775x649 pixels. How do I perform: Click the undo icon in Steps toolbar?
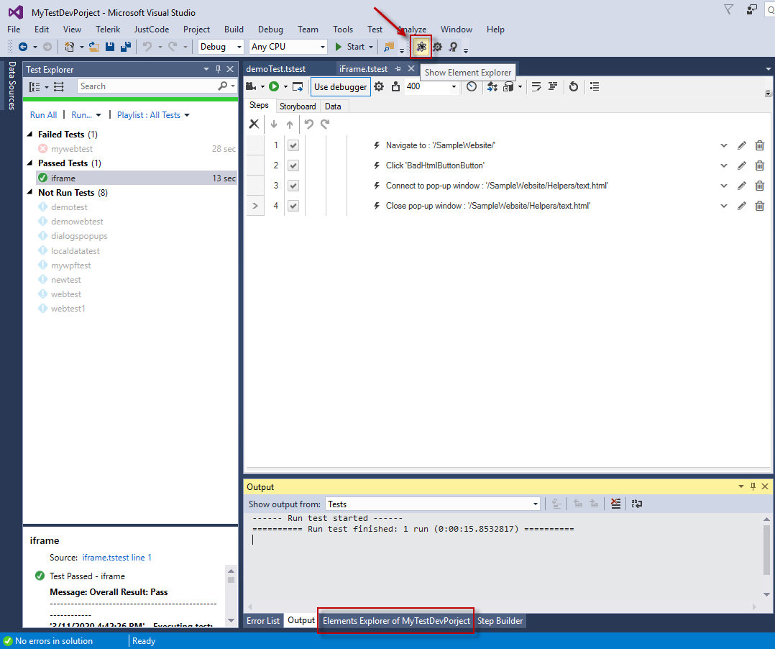pos(309,124)
